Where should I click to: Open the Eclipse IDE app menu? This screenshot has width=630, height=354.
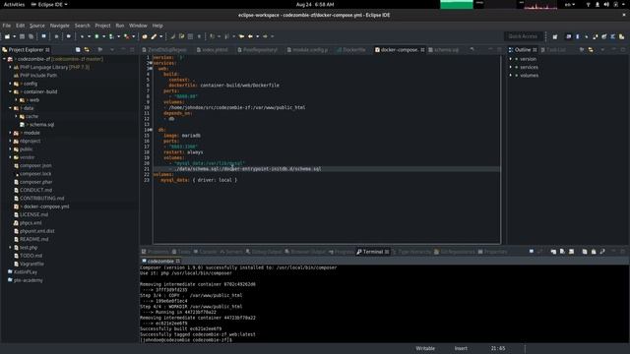[49, 4]
